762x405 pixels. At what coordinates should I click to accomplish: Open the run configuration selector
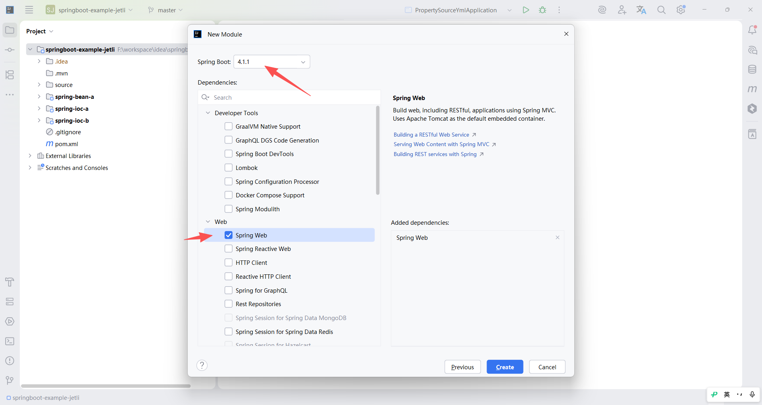[458, 10]
